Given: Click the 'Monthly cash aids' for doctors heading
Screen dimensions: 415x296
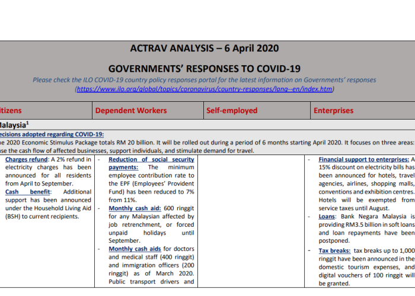Looking at the screenshot, I should pos(135,249).
